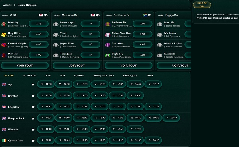Screen dimensions: 239x147
Task: Select Presto Angel SP price
Action: tap(90, 24)
